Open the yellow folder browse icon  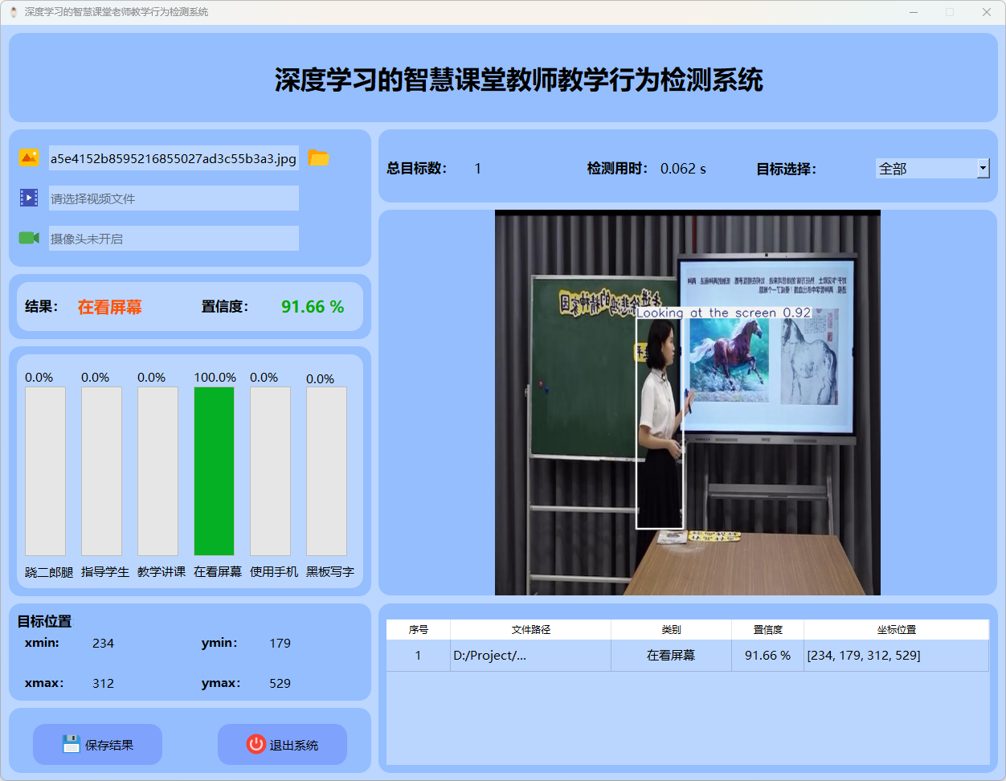[319, 158]
